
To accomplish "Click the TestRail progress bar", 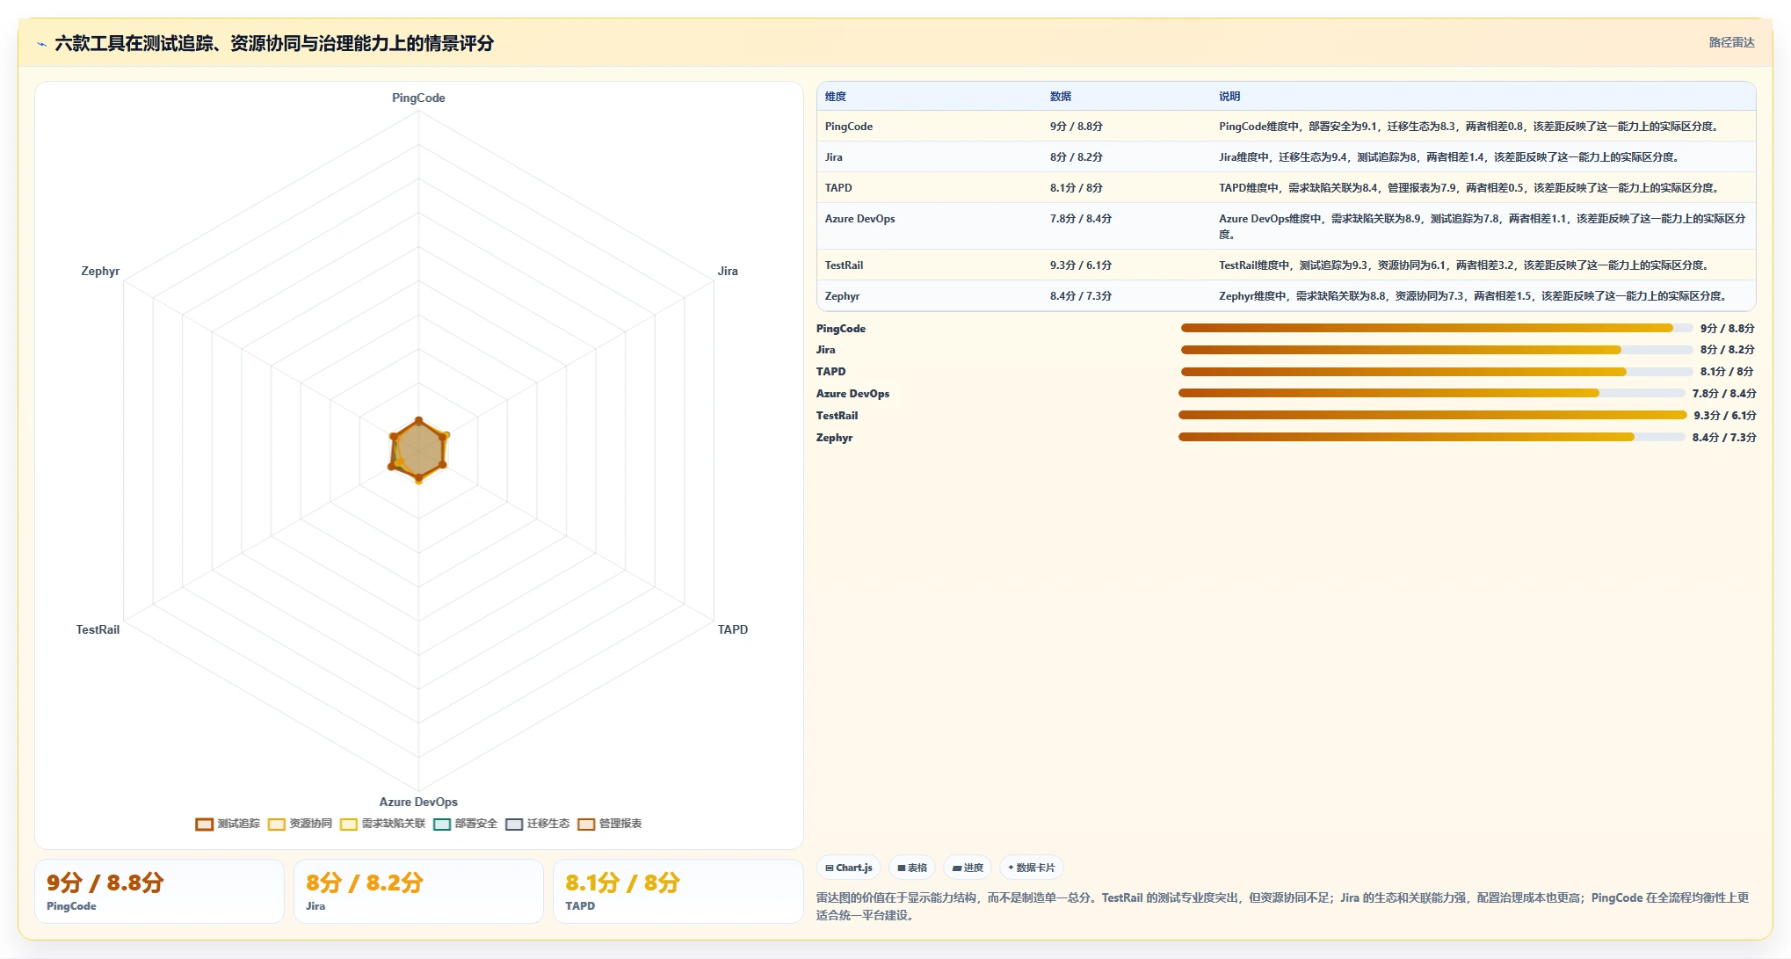I will click(x=1432, y=415).
